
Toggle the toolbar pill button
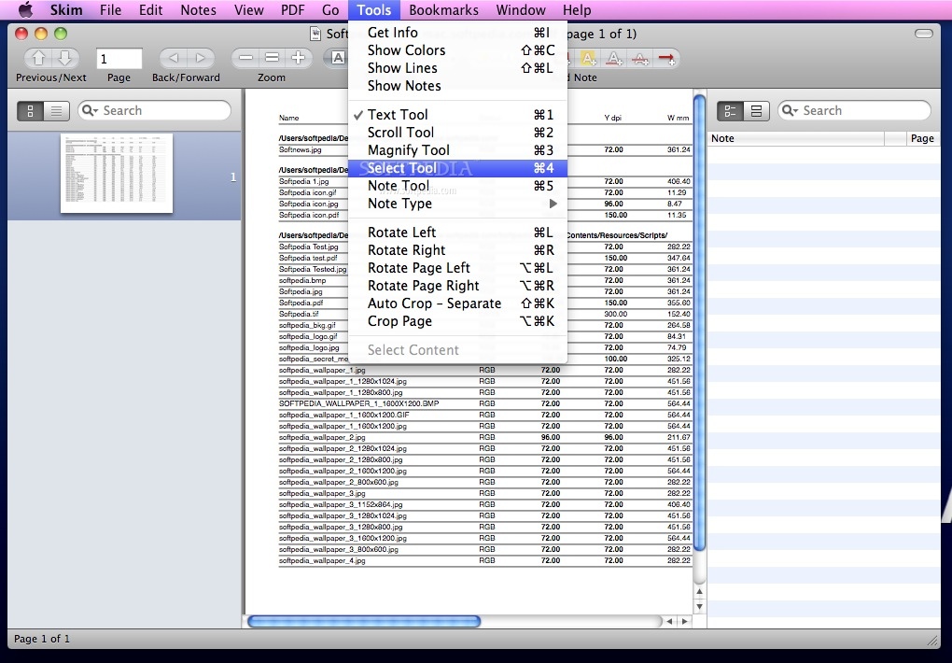[923, 34]
